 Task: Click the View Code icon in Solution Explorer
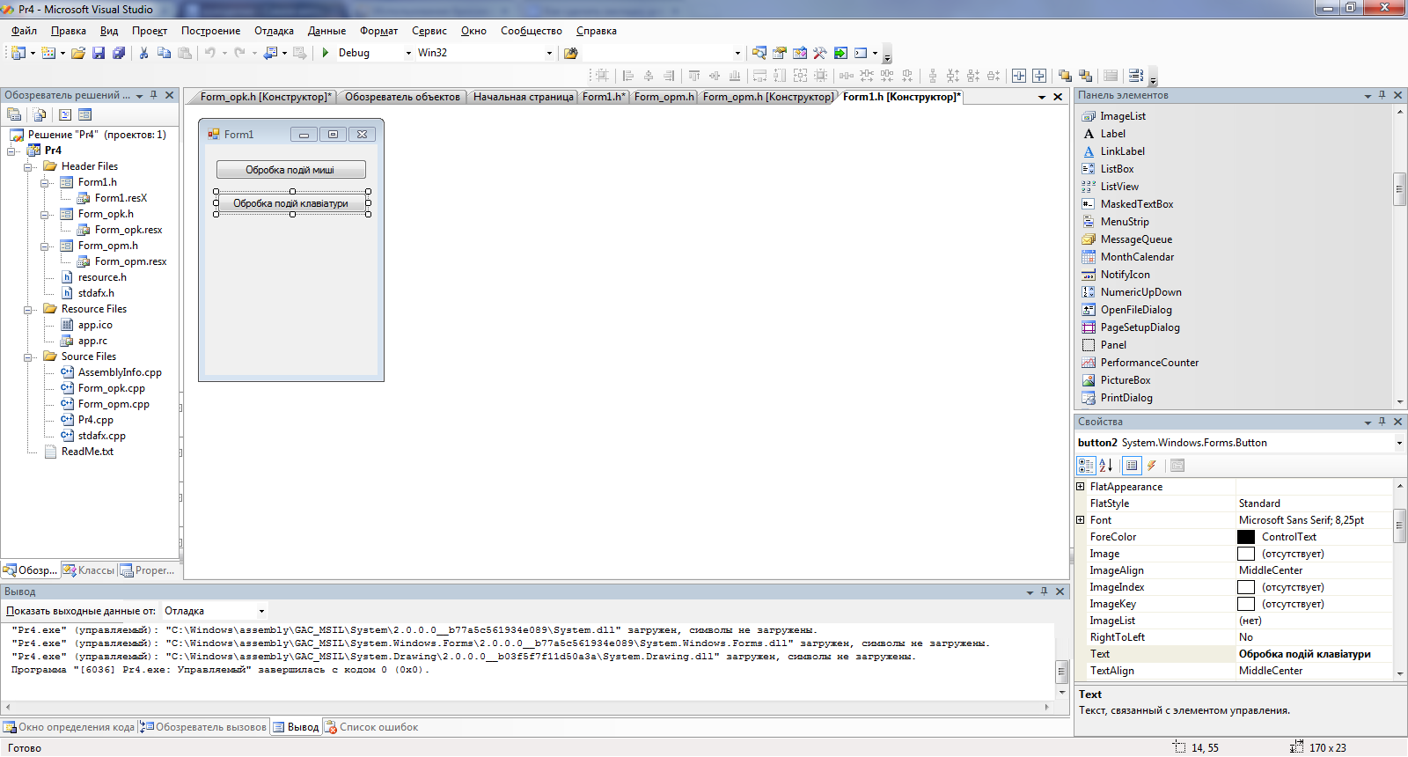tap(65, 114)
